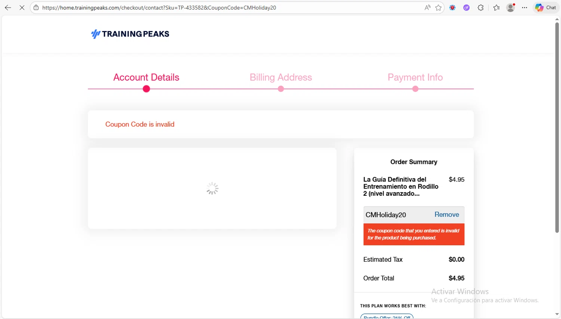Image resolution: width=561 pixels, height=319 pixels.
Task: View site information lock icon
Action: [36, 7]
